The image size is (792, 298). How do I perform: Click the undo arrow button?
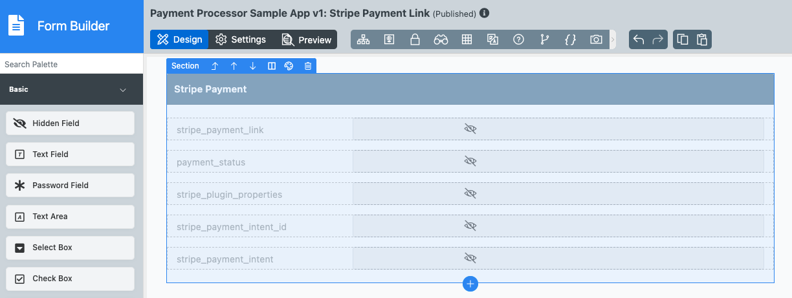(x=639, y=39)
